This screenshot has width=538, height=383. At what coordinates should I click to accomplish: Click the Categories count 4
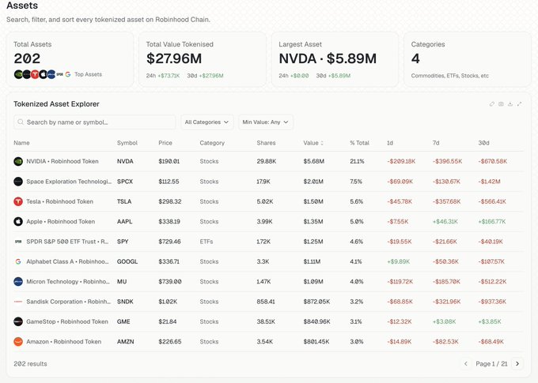point(415,58)
